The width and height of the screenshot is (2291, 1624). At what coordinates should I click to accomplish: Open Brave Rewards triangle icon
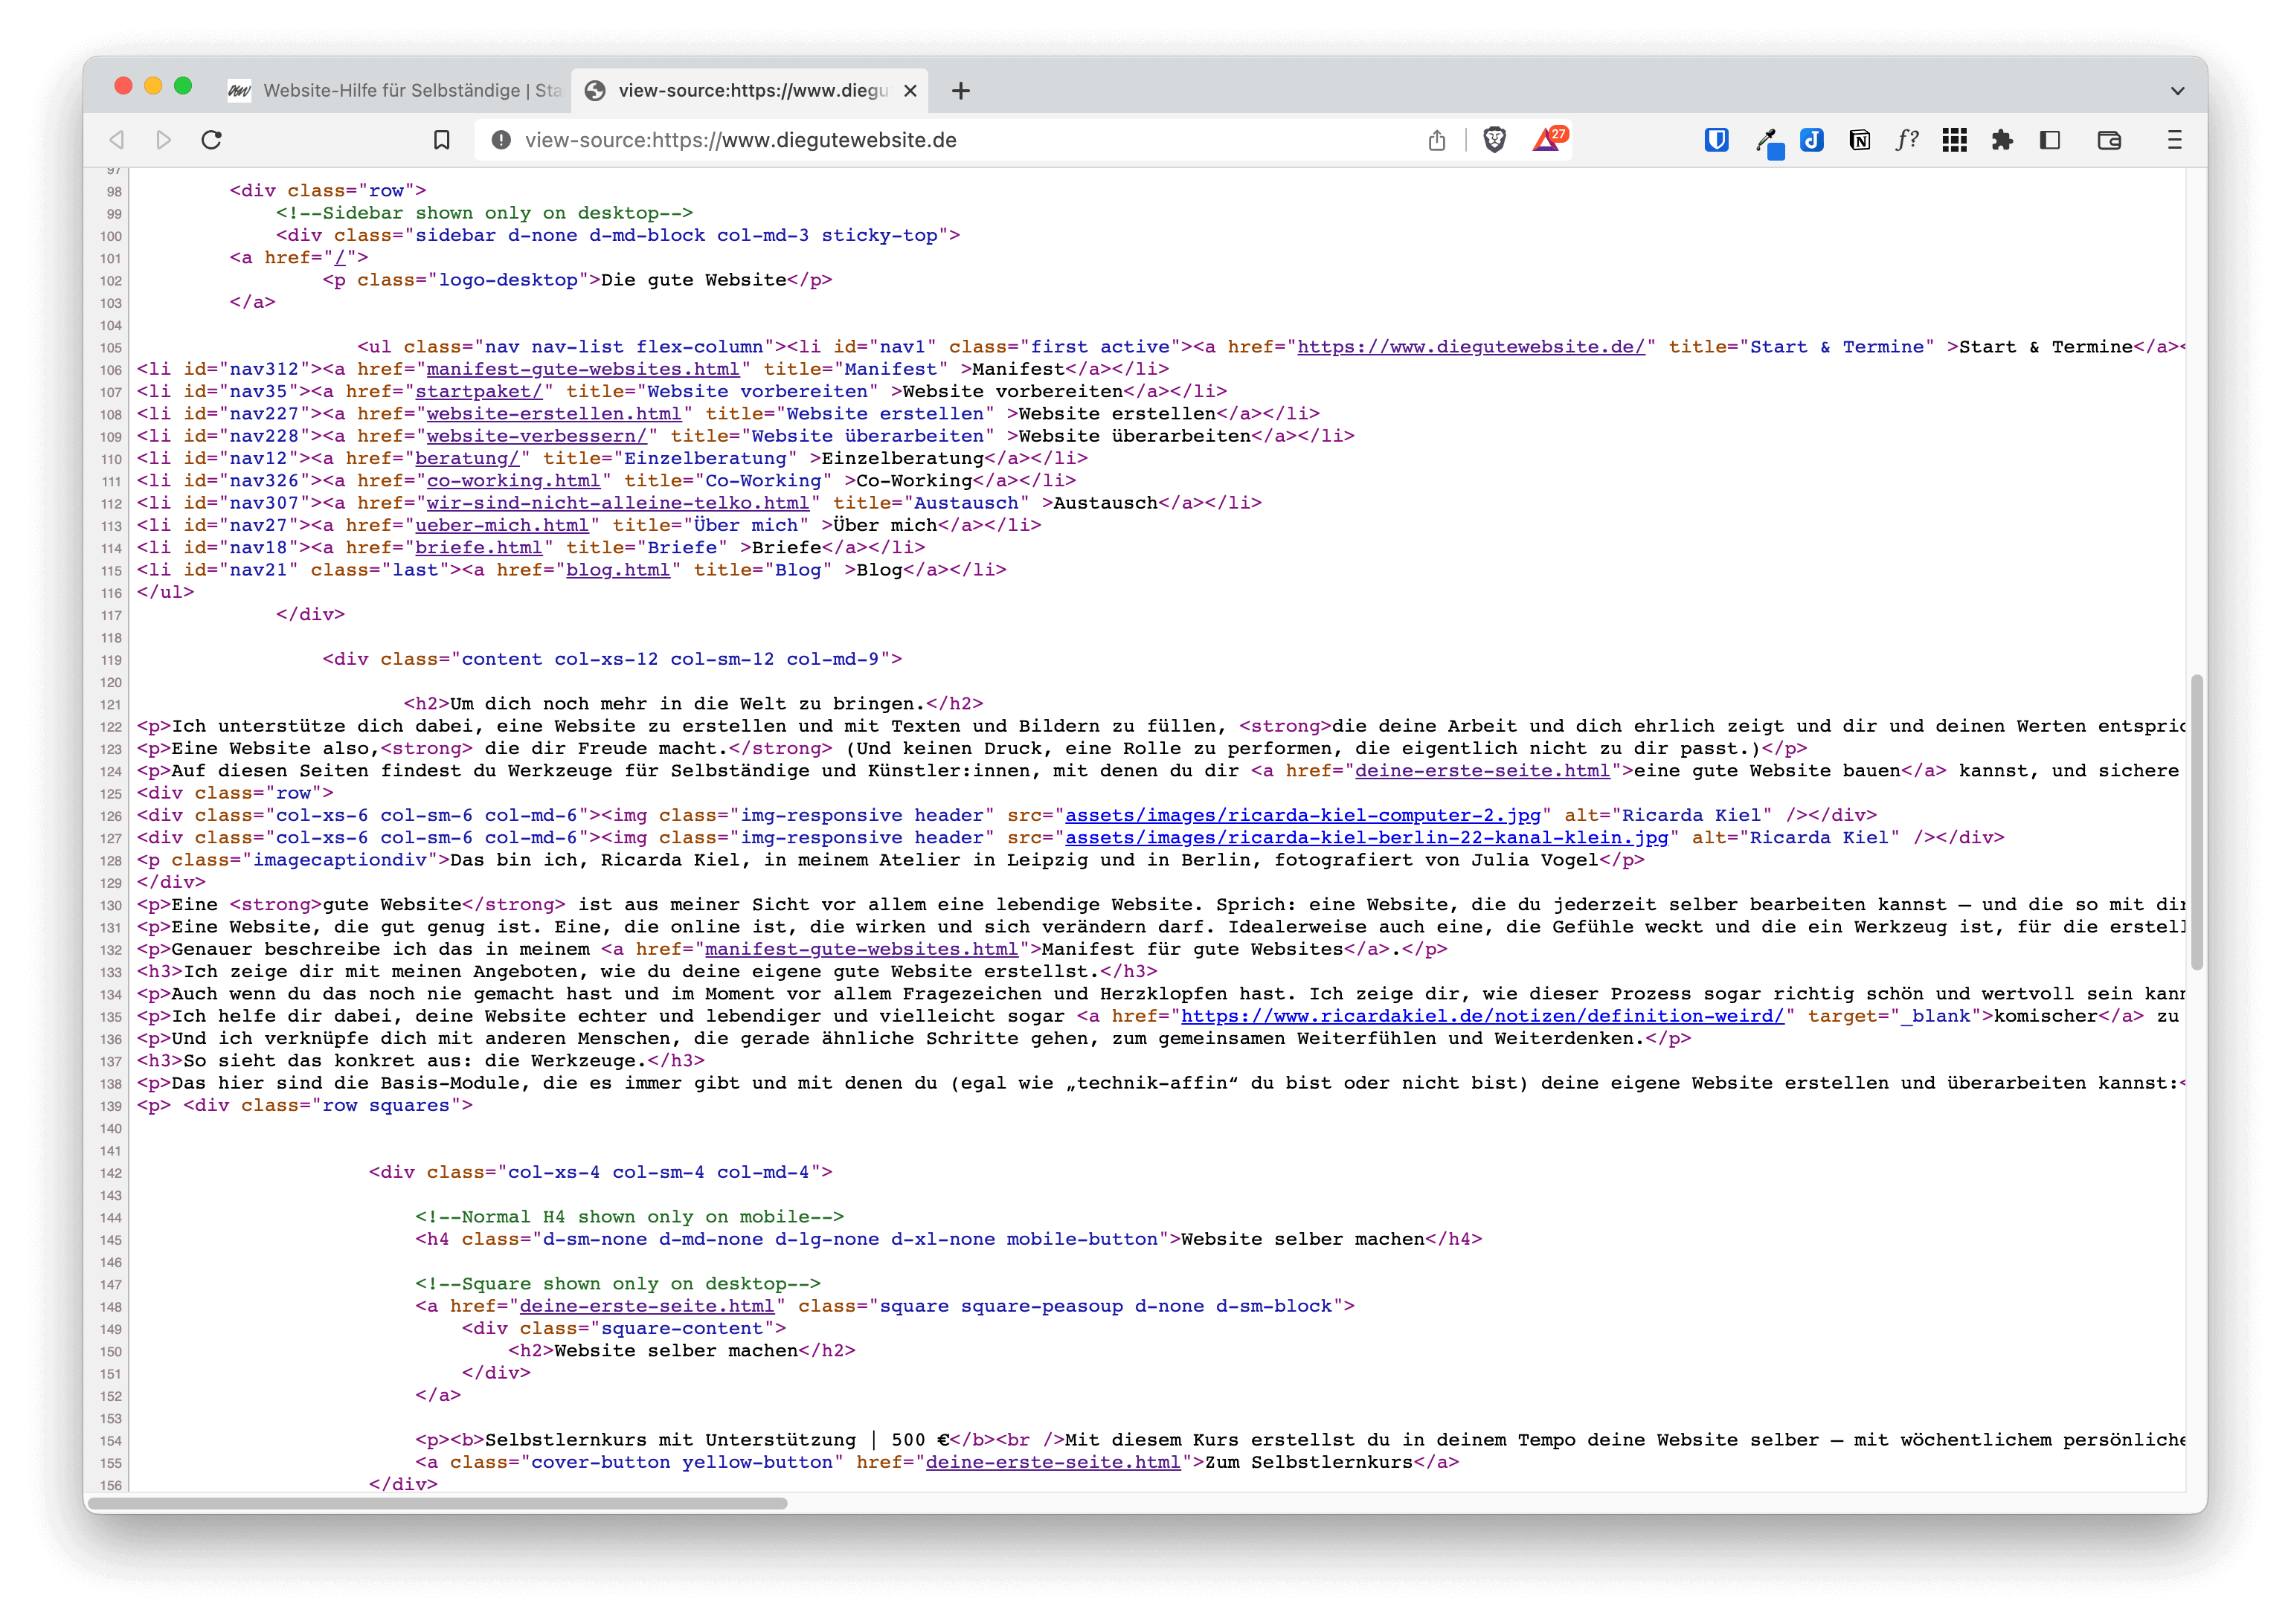coord(1548,139)
